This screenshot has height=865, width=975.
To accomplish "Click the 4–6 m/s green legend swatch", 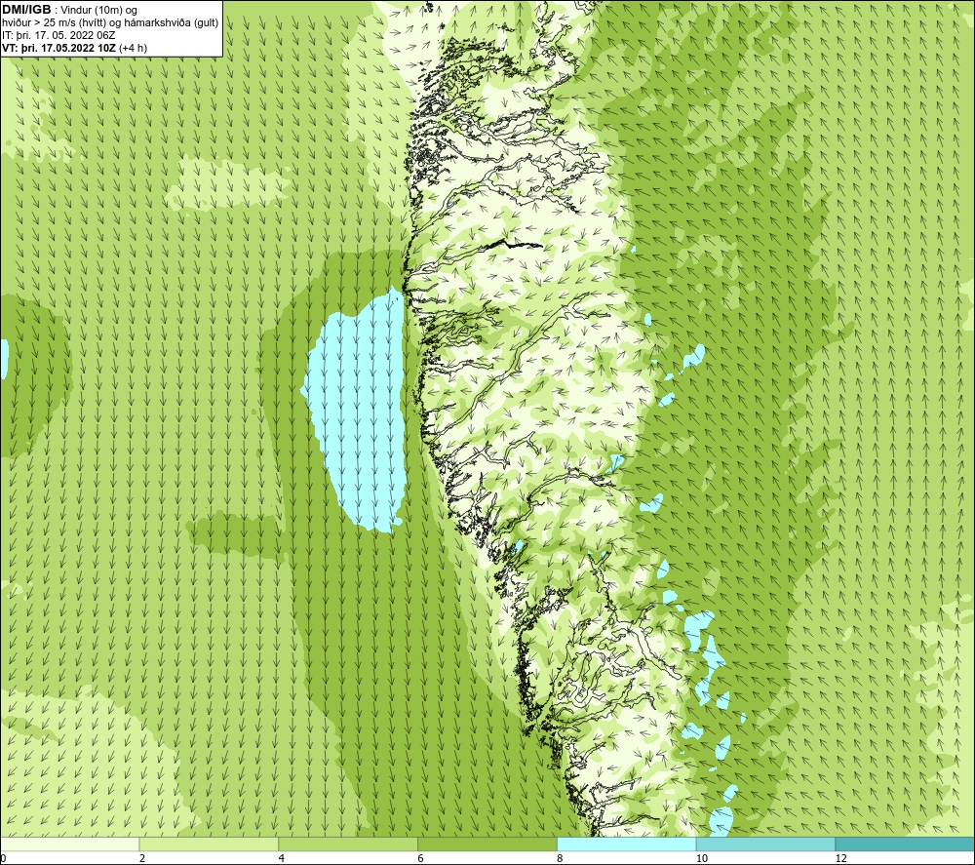I will (x=348, y=844).
